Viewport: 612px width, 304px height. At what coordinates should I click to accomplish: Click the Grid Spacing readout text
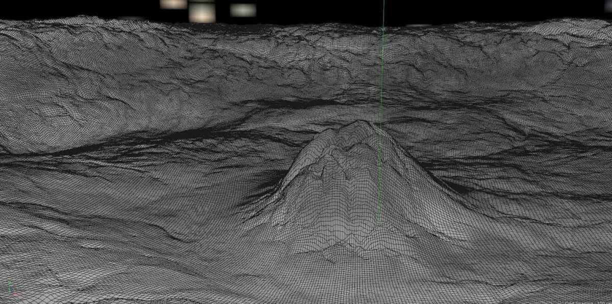point(587,302)
